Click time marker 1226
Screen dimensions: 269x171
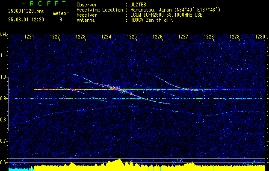click(157, 37)
